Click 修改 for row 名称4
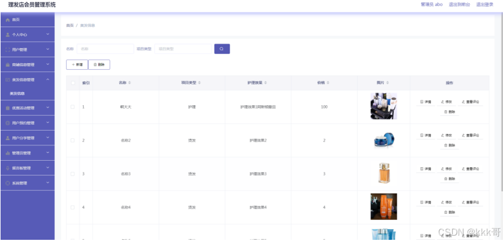 [x=446, y=203]
